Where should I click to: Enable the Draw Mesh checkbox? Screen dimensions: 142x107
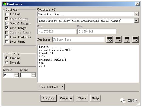[7, 42]
